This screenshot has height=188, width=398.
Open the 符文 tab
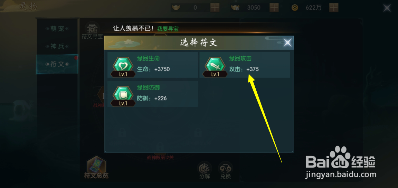tap(57, 64)
